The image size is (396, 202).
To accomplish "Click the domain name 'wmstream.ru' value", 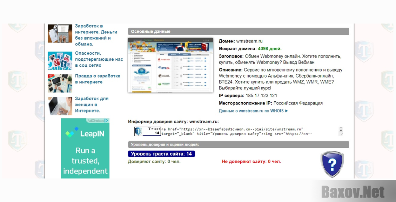I will 249,41.
